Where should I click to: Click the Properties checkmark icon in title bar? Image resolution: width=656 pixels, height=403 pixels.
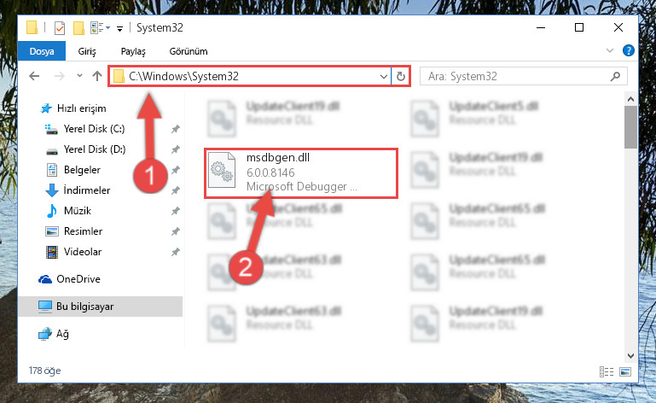(x=60, y=28)
